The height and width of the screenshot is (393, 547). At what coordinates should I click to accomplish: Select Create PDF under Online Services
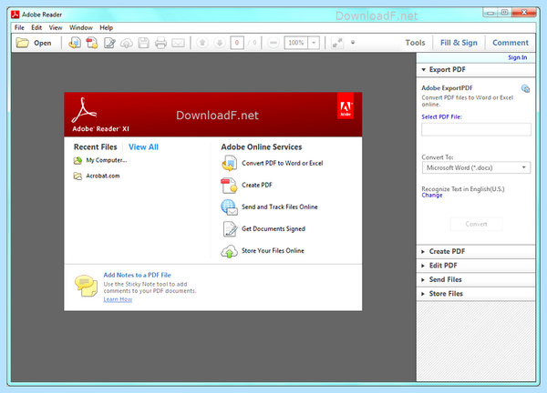(x=257, y=186)
